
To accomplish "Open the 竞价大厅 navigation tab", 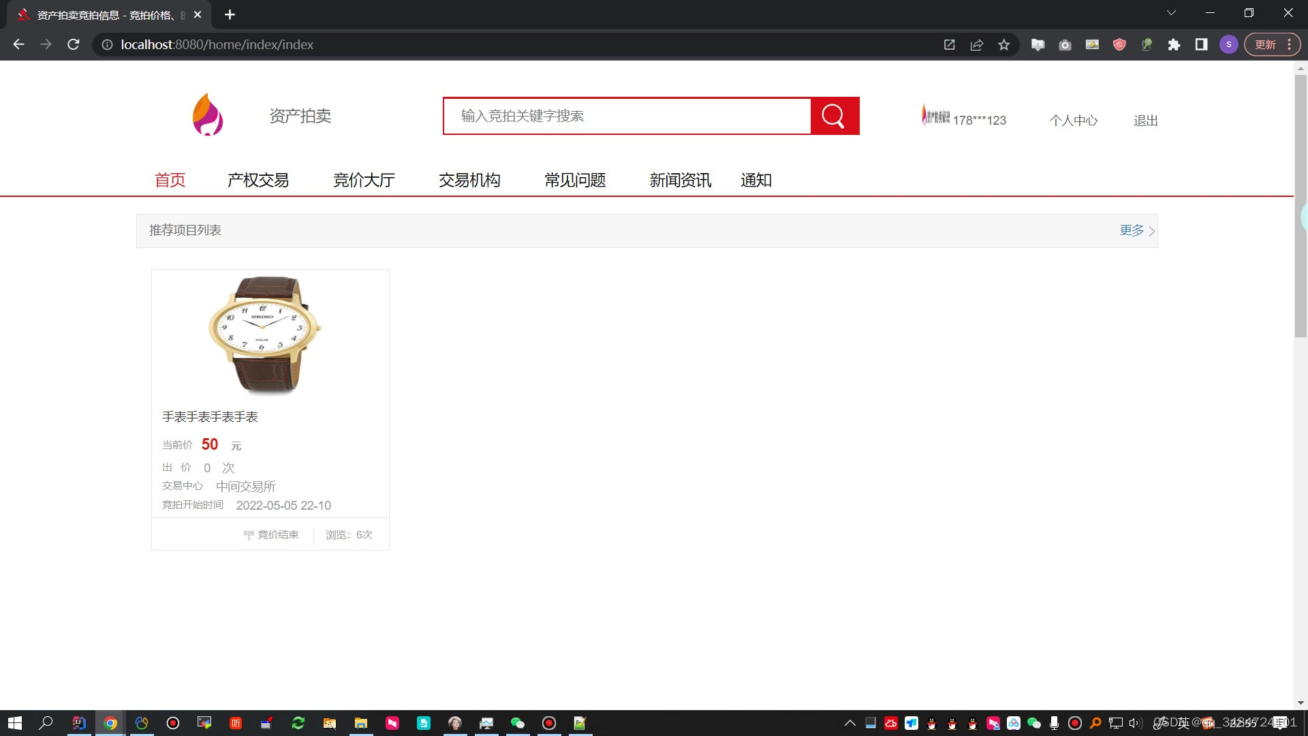I will coord(364,180).
